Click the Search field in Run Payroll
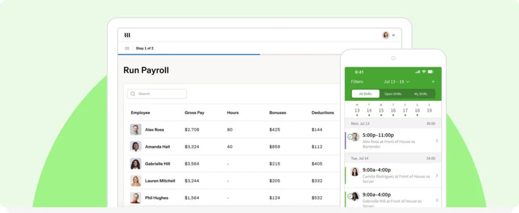The height and width of the screenshot is (213, 519). [157, 94]
